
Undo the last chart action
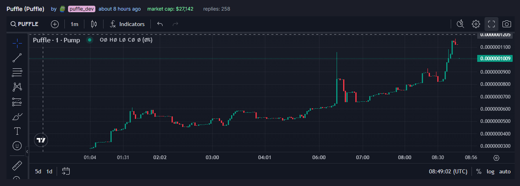click(160, 24)
